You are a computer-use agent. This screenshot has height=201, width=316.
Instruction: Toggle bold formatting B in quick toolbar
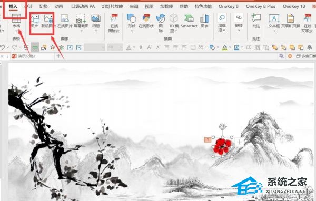click(141, 47)
